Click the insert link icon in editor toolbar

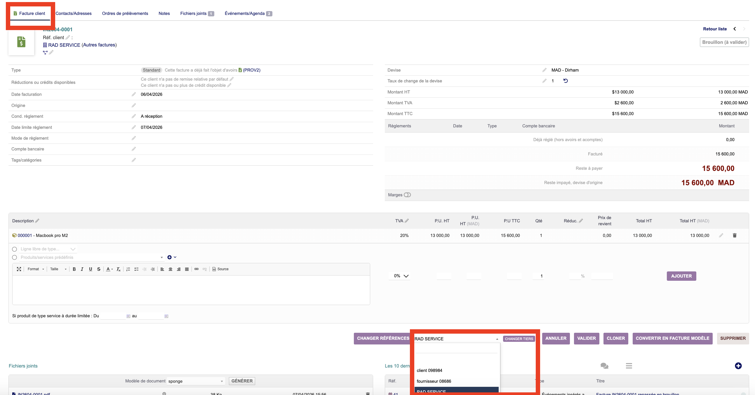pos(196,269)
